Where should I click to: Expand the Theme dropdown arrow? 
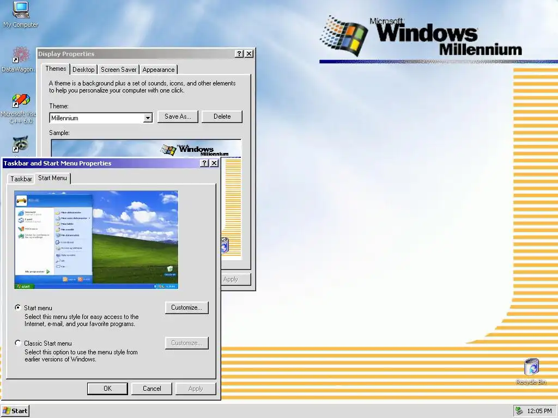coord(148,118)
